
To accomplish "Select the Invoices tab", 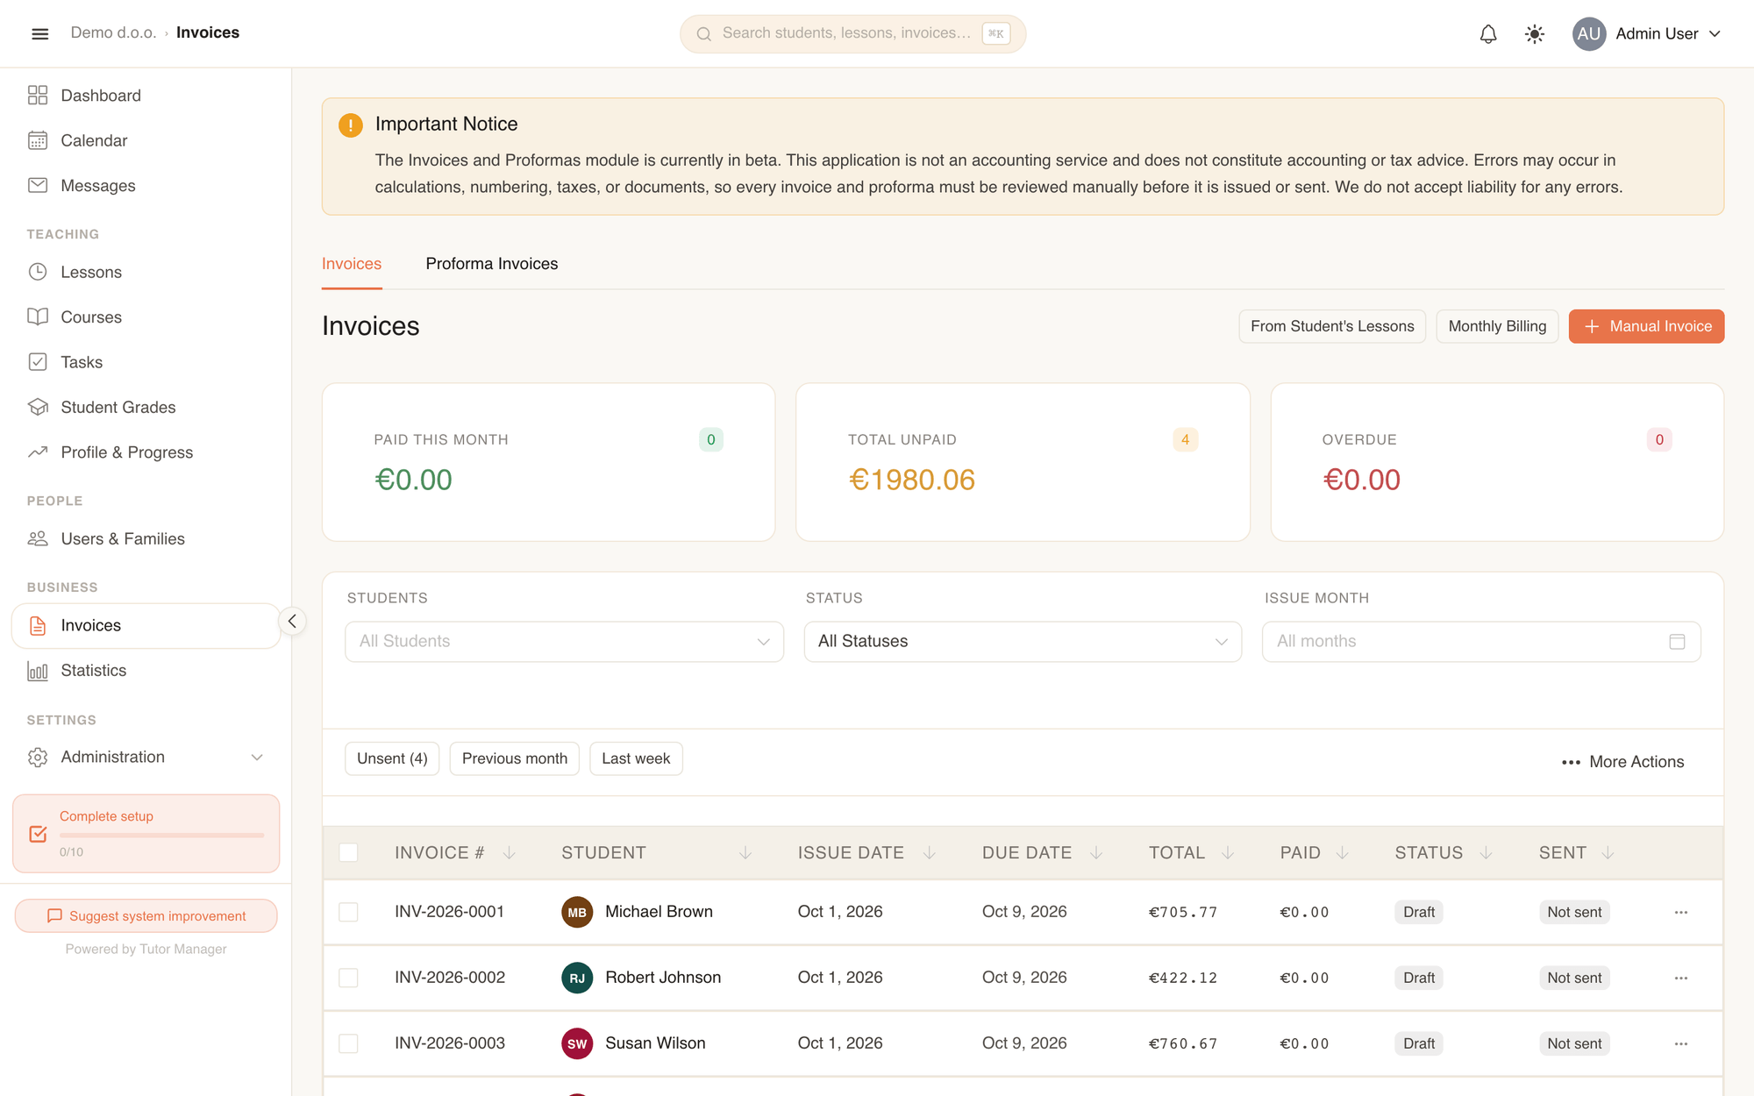I will point(352,264).
